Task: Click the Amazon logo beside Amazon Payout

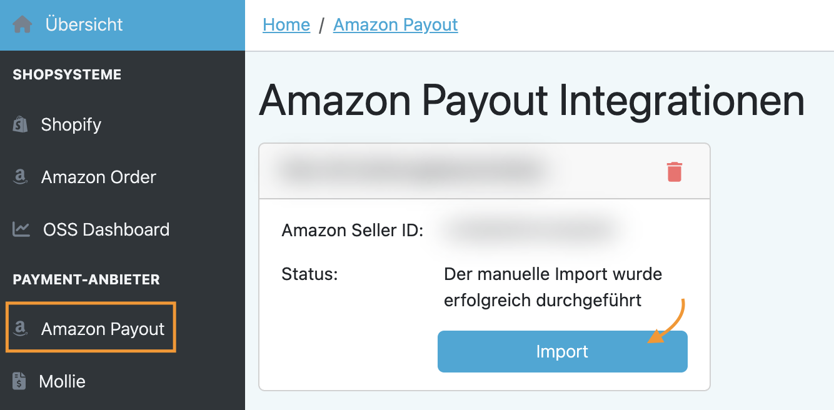Action: pos(21,329)
